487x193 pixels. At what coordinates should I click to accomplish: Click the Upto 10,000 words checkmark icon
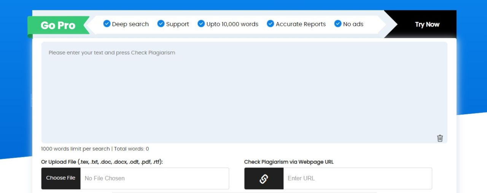[x=201, y=24]
